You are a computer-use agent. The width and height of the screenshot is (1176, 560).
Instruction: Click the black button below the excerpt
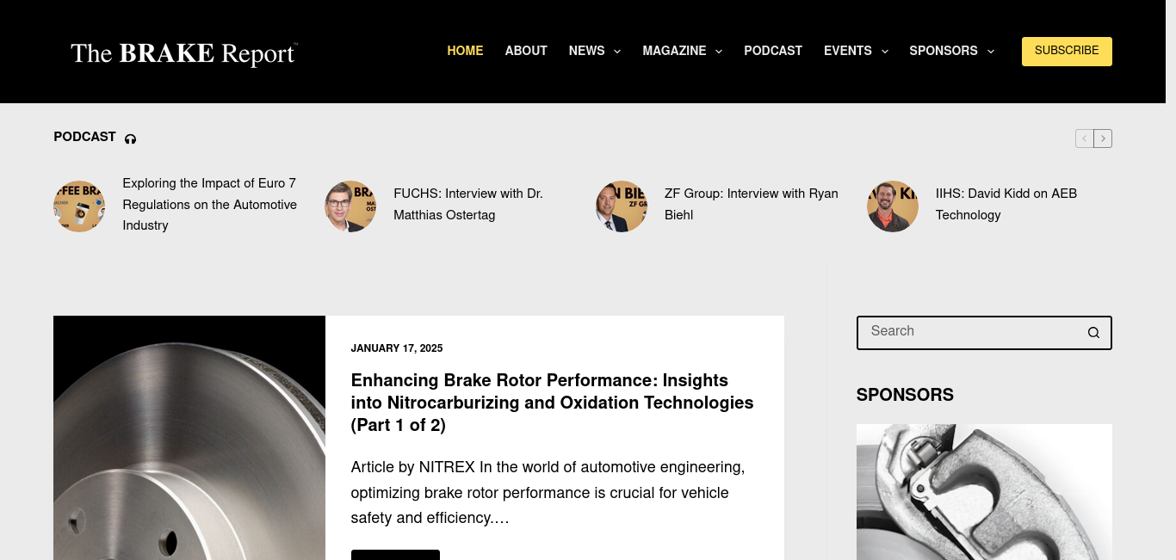click(x=395, y=555)
